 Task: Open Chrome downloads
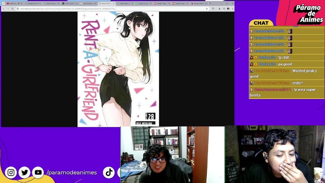pos(219,9)
